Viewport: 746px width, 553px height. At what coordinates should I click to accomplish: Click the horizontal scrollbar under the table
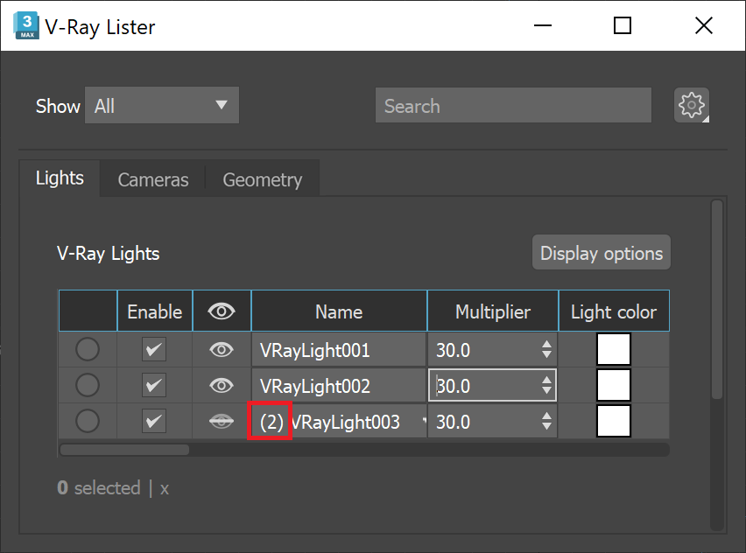coord(124,450)
